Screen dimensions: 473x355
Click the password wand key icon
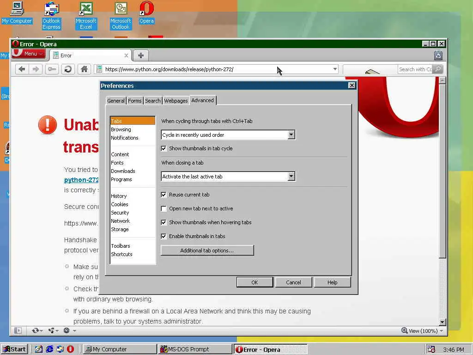pyautogui.click(x=52, y=69)
